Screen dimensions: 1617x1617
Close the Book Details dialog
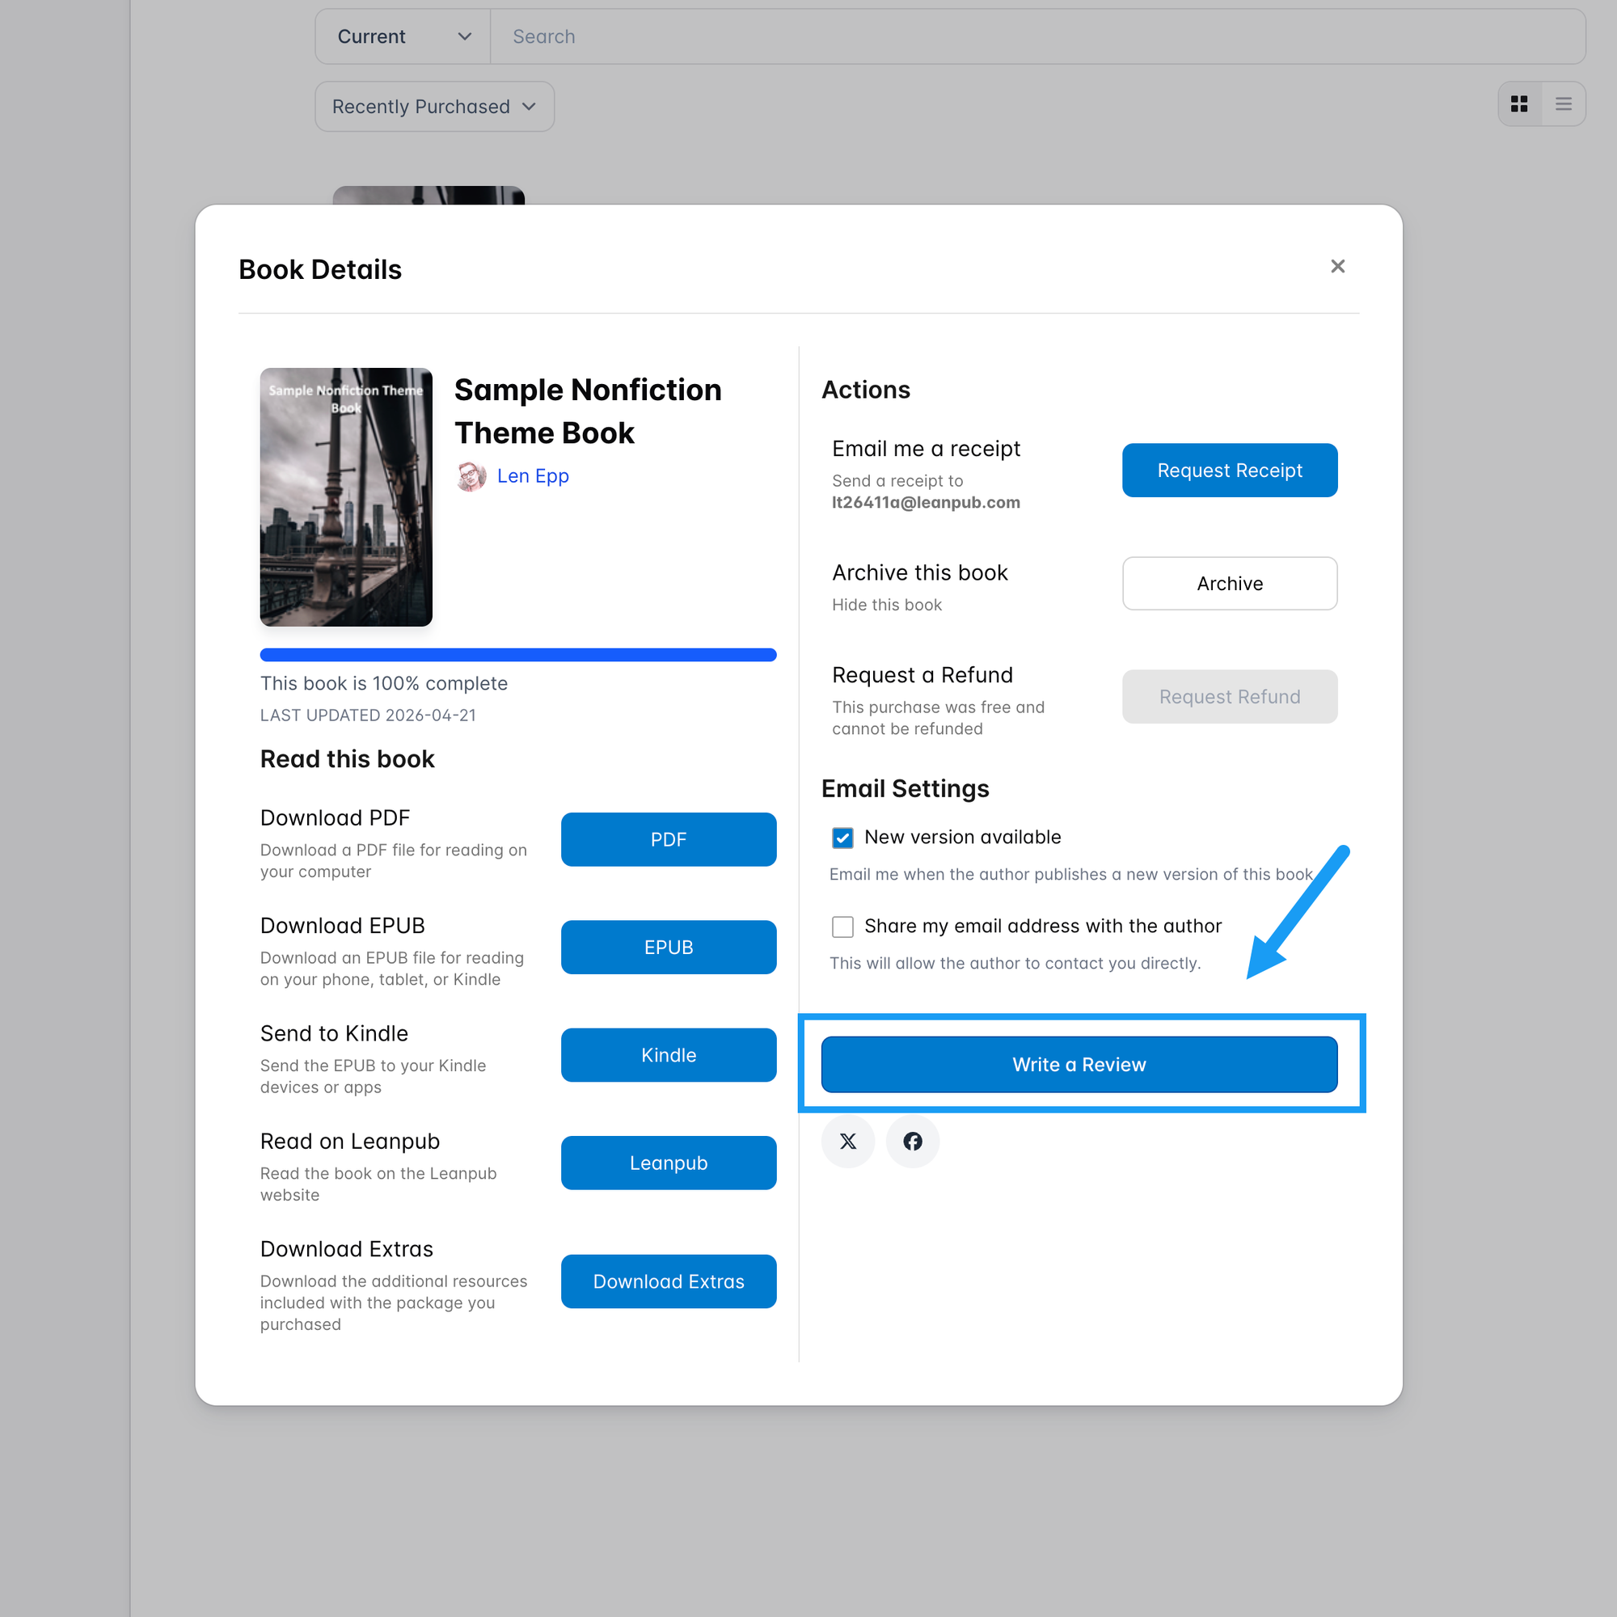(x=1337, y=266)
